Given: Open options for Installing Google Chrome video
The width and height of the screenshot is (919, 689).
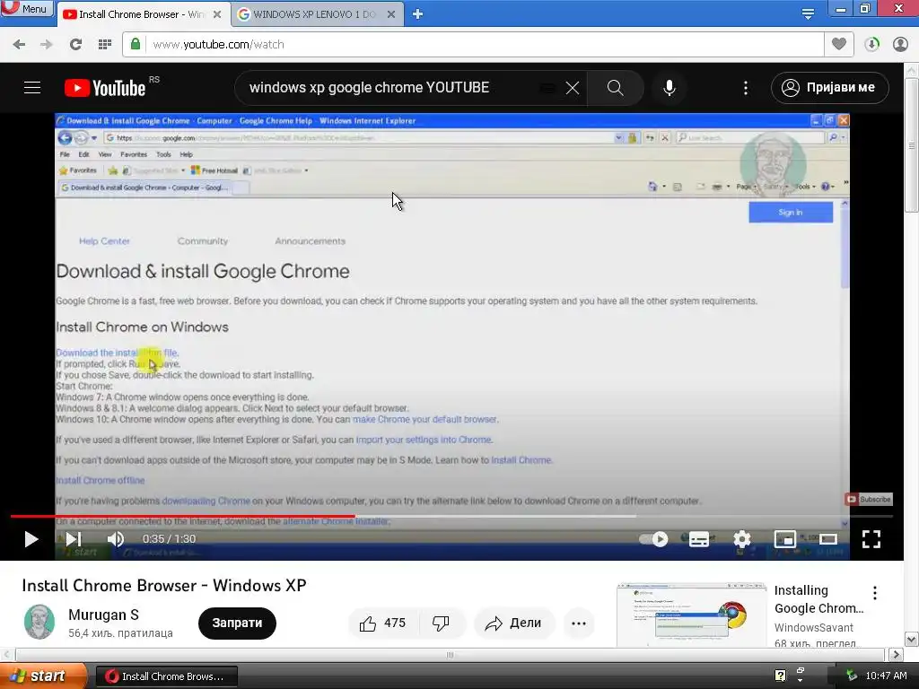Looking at the screenshot, I should (x=874, y=593).
